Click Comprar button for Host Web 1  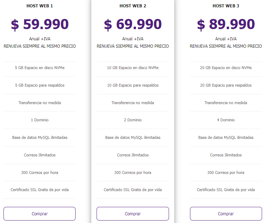pos(40,214)
